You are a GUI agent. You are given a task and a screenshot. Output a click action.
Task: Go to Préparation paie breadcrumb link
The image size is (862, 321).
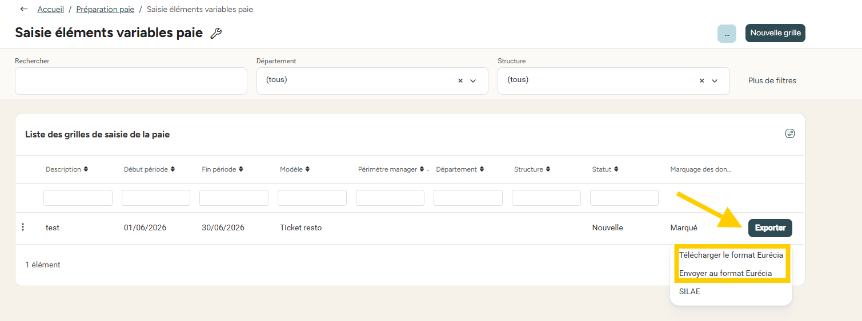[105, 9]
